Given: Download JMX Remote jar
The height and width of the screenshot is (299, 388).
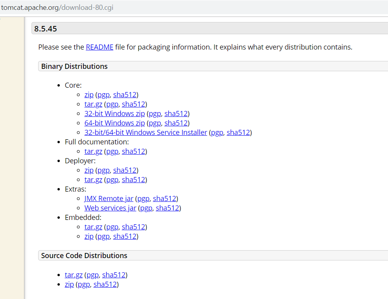Looking at the screenshot, I should tap(109, 199).
